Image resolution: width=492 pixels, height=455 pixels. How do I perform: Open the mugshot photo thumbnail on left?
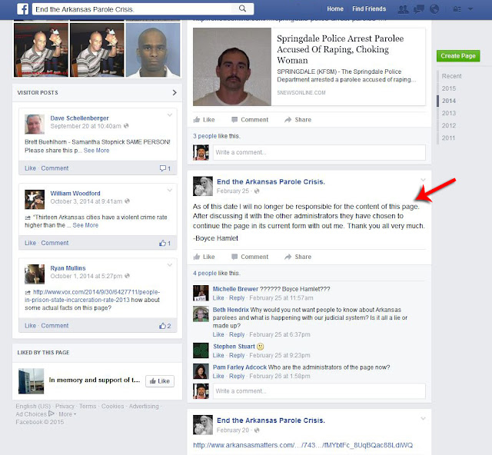153,50
